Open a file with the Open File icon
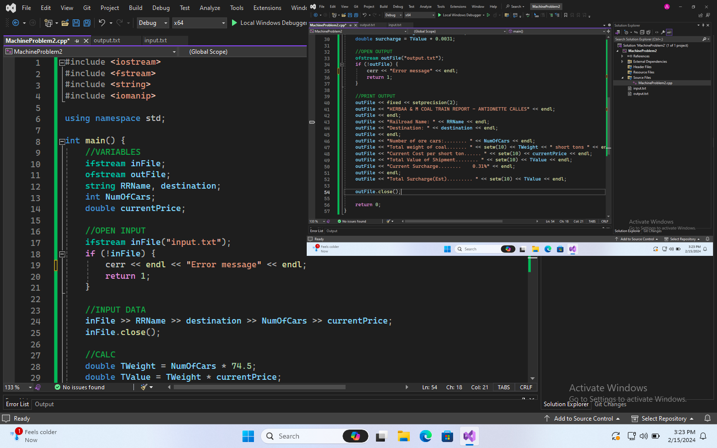717x448 pixels. pyautogui.click(x=66, y=23)
